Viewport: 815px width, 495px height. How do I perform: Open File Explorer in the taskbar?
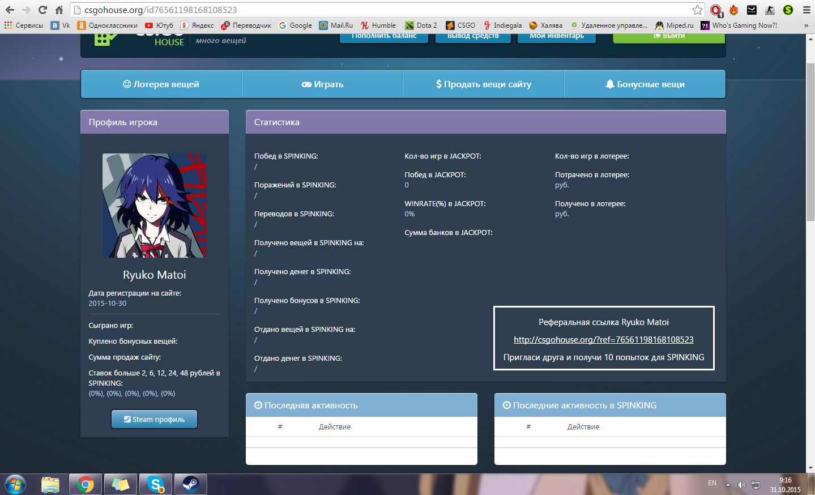tap(50, 485)
